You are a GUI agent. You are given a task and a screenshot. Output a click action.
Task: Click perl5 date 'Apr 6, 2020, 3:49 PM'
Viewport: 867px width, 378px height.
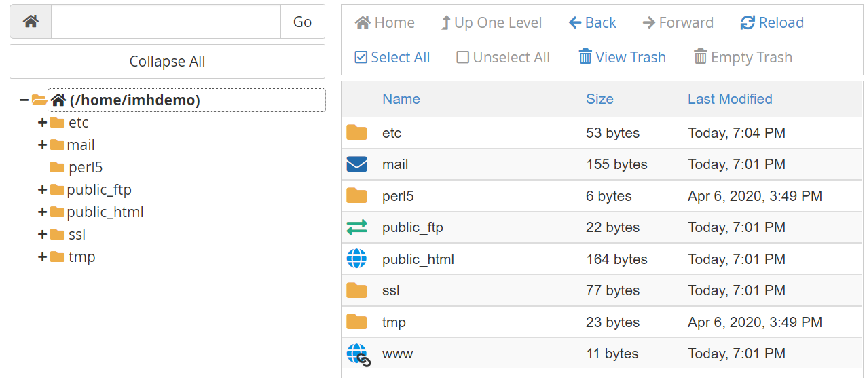(x=755, y=196)
